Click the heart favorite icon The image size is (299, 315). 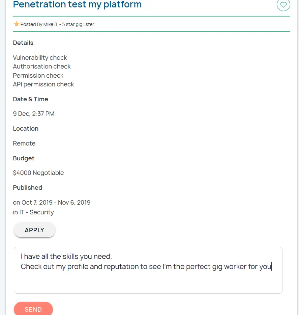(283, 5)
